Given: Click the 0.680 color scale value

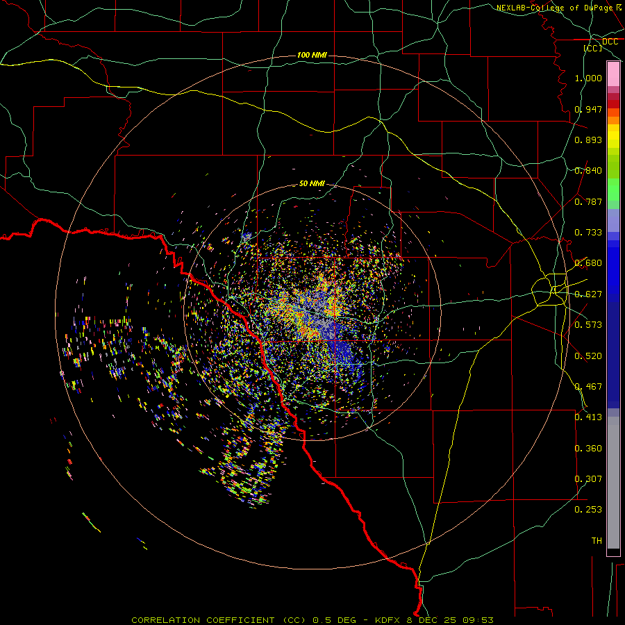Looking at the screenshot, I should (588, 263).
